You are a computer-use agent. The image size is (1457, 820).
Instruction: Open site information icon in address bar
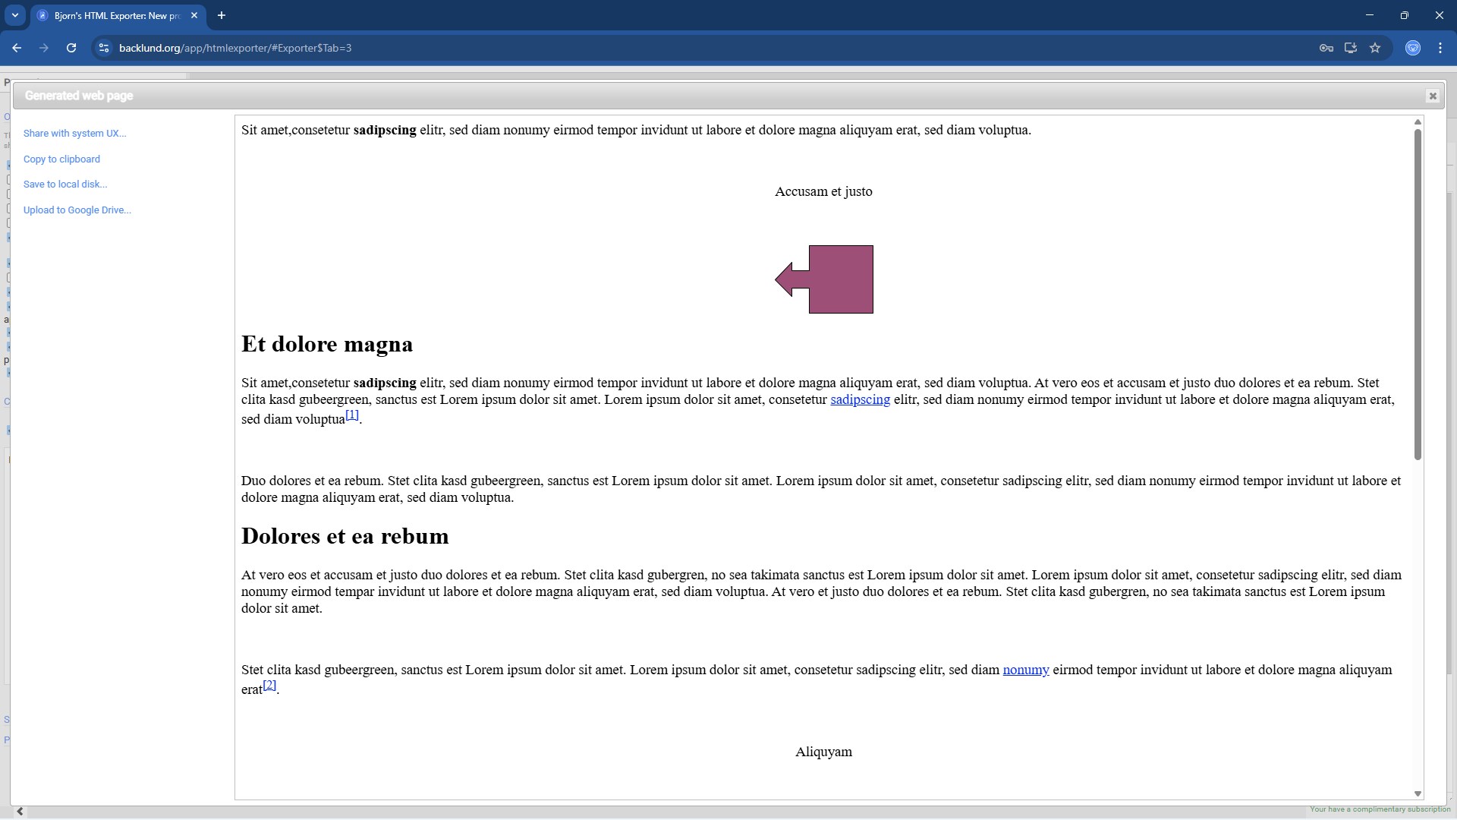[x=104, y=48]
